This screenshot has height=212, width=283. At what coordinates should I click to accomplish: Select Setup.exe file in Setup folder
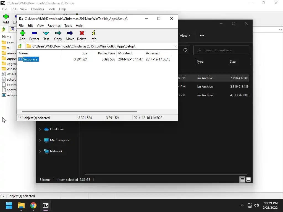pos(28,59)
